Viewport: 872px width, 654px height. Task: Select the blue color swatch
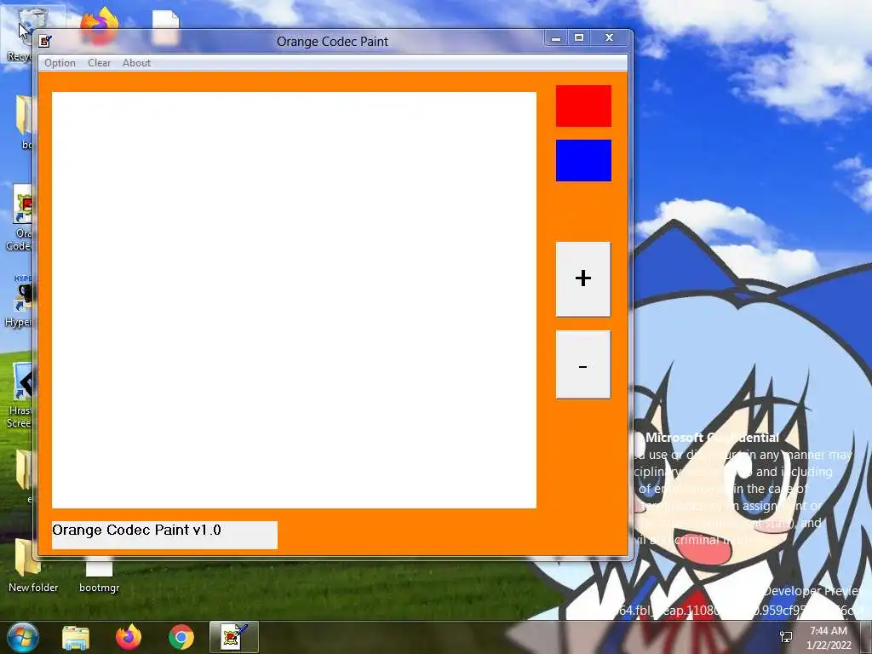click(583, 160)
